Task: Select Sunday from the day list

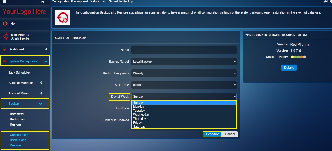Action: (x=184, y=103)
